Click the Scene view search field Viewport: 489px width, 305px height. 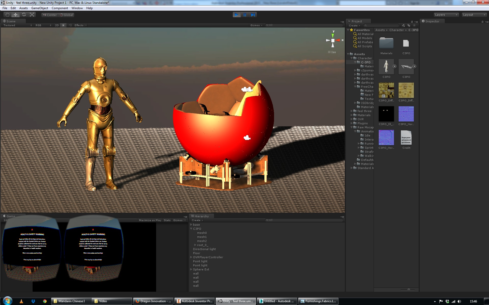304,25
